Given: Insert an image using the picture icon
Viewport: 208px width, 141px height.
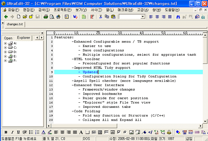Looking at the screenshot, I should point(131,132).
